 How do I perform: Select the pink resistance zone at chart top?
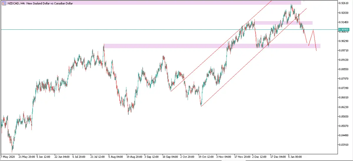[x=151, y=3]
